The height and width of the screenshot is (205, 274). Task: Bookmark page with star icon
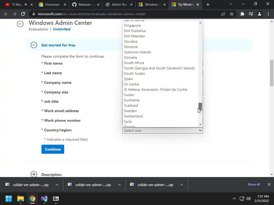(x=232, y=14)
